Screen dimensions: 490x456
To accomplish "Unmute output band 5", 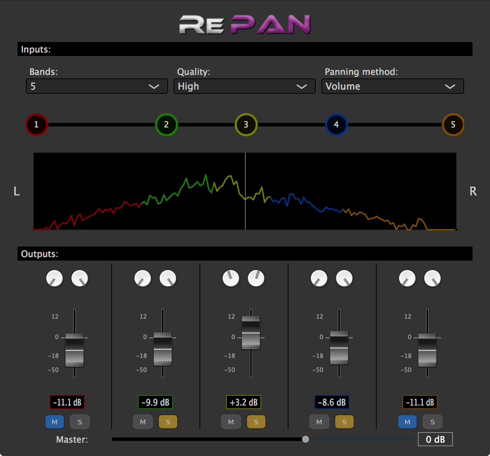I will point(407,422).
